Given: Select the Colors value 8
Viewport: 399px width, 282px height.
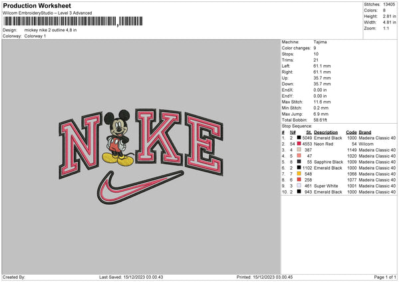Looking at the screenshot, I should tap(384, 11).
